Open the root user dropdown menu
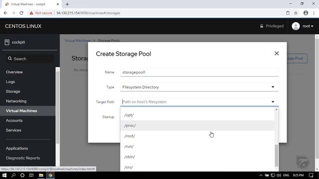Screen dimensions: 319x179 [308, 26]
